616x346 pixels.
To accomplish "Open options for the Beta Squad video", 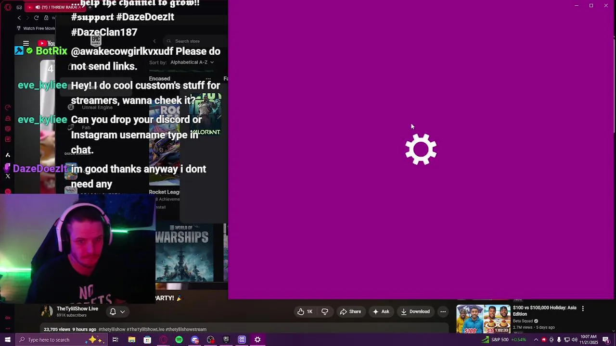I will point(583,309).
